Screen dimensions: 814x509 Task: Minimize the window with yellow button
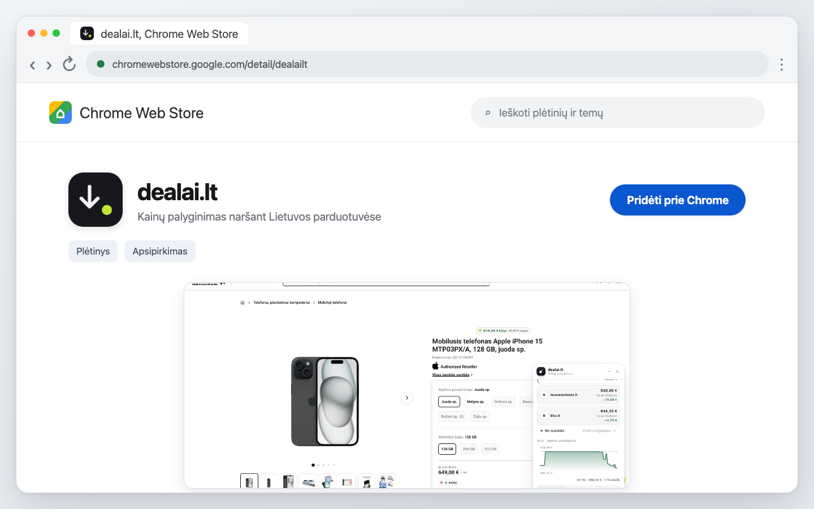point(44,33)
